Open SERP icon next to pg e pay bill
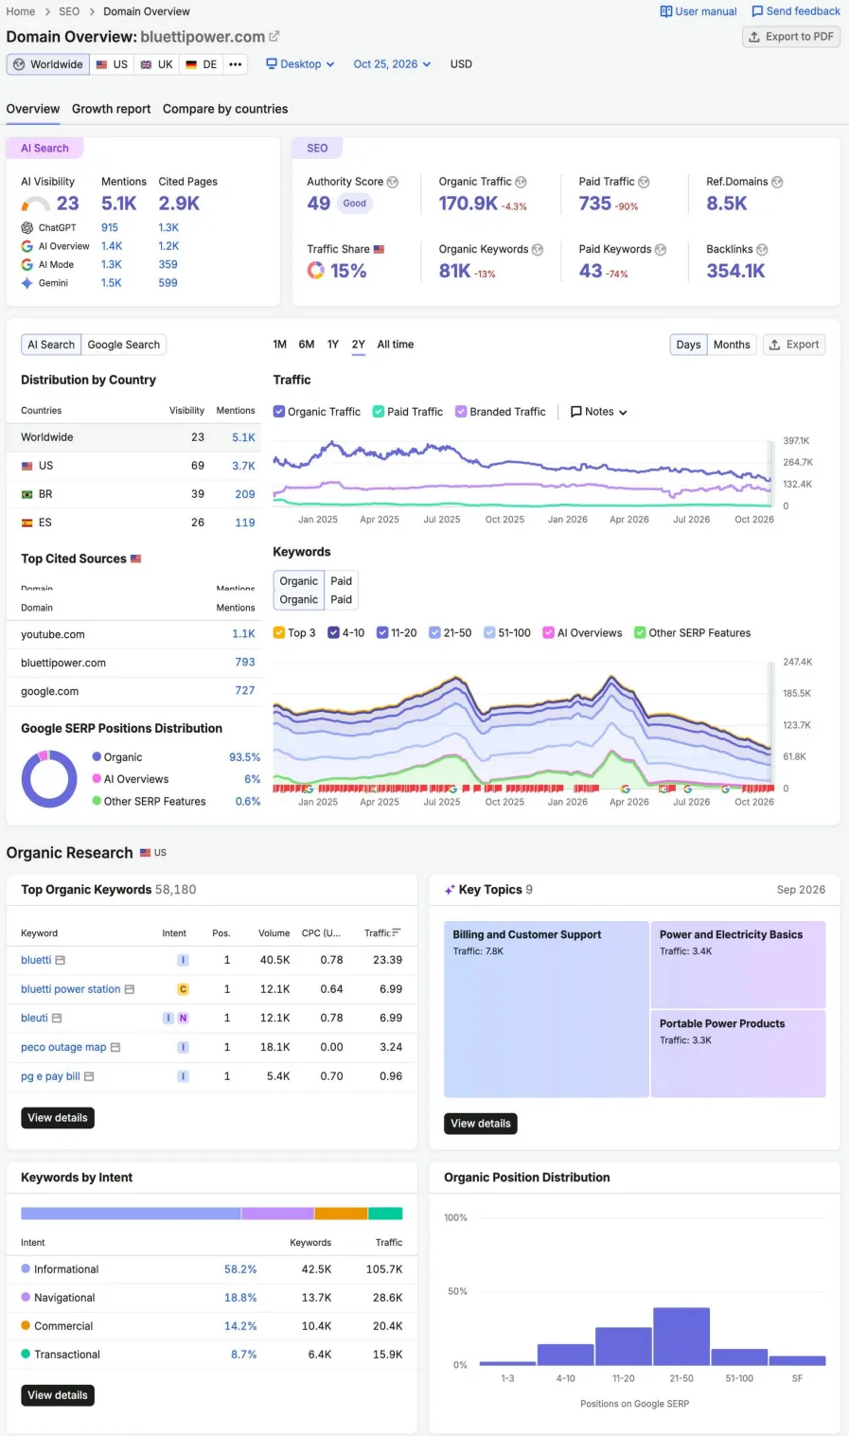 pos(89,1077)
